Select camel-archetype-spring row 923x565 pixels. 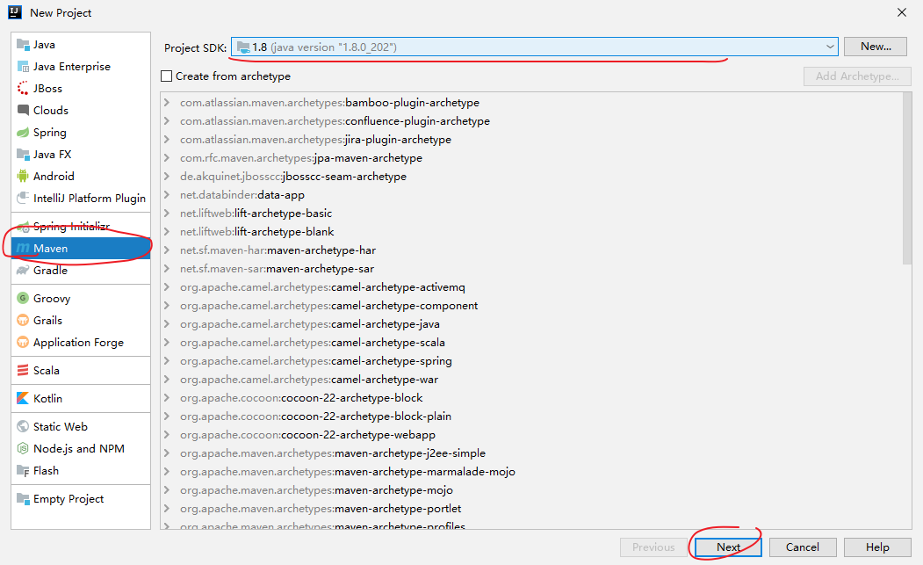coord(531,360)
